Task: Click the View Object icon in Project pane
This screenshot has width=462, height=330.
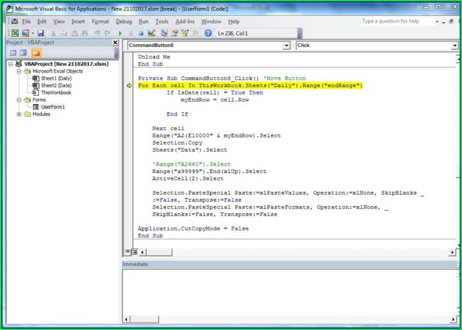Action: point(23,53)
